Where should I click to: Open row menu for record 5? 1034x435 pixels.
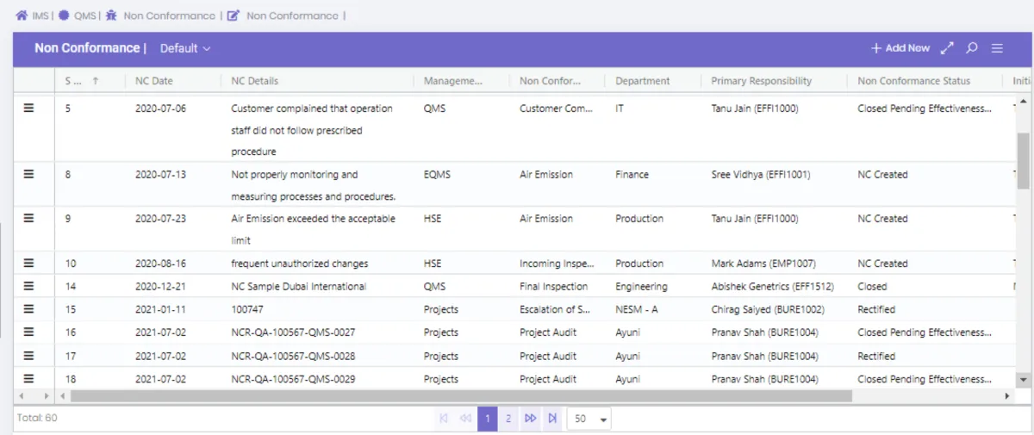(x=28, y=108)
